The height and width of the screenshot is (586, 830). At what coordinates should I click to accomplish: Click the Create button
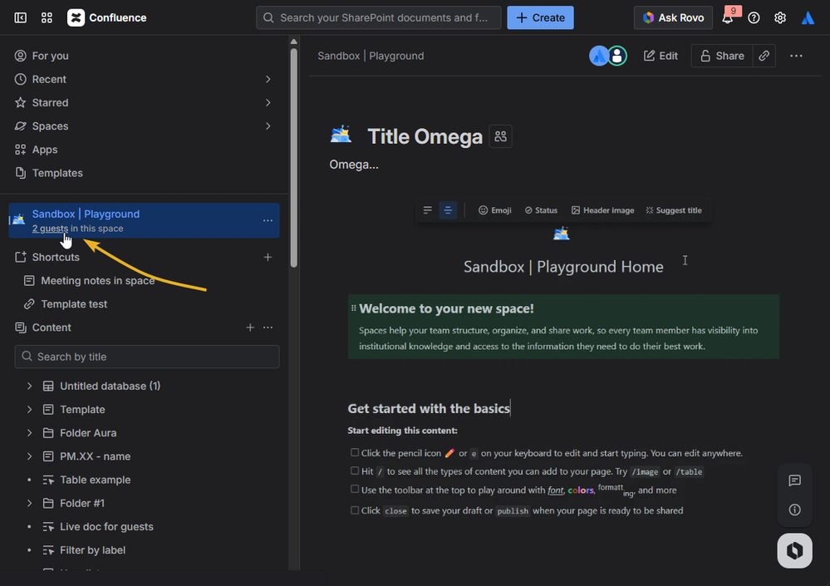click(x=540, y=17)
